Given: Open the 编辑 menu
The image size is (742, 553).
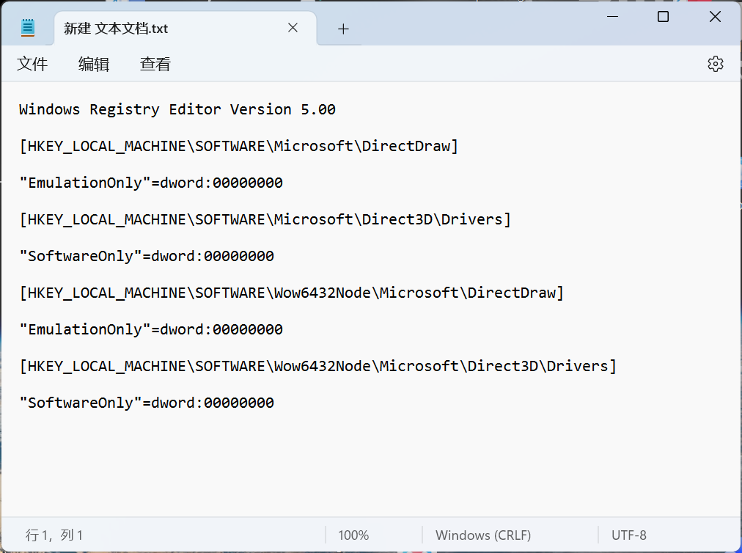Looking at the screenshot, I should [94, 64].
